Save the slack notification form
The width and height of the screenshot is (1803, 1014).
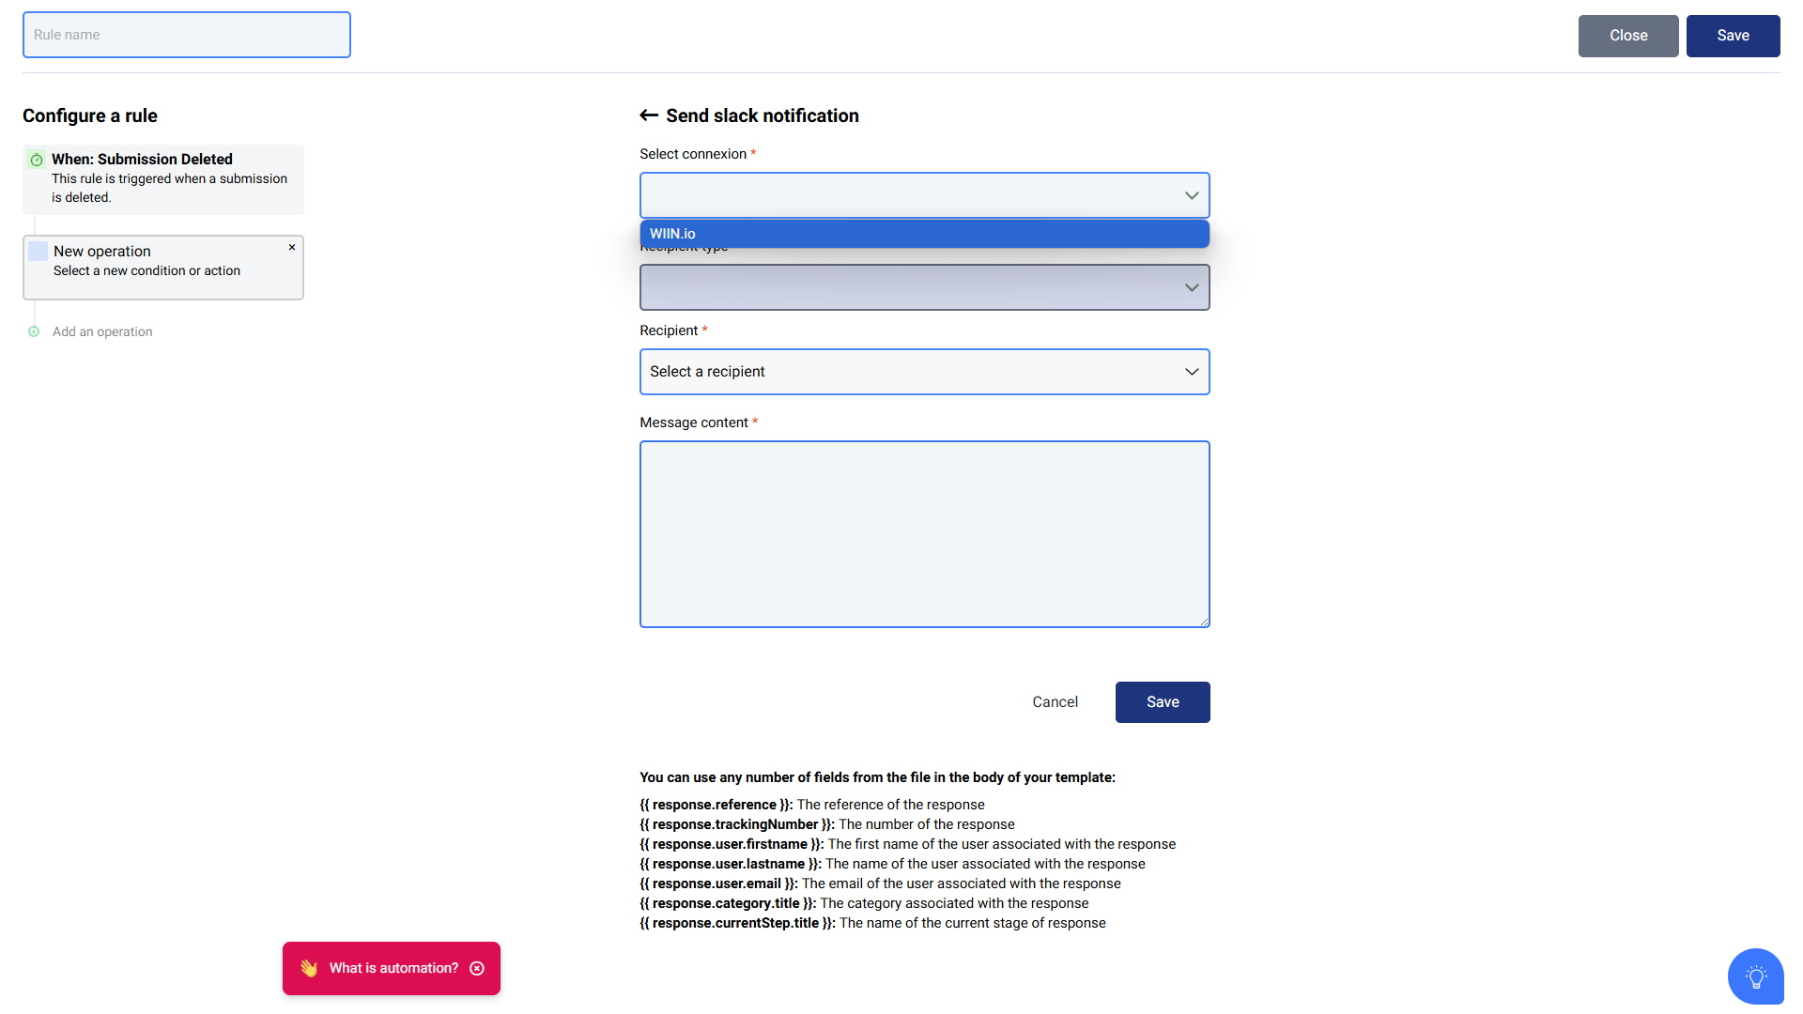point(1163,702)
